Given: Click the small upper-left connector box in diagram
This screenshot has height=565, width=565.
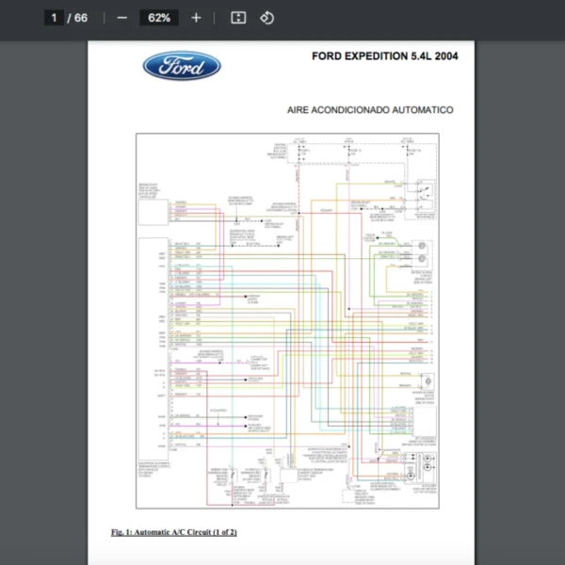Looking at the screenshot, I should click(152, 204).
